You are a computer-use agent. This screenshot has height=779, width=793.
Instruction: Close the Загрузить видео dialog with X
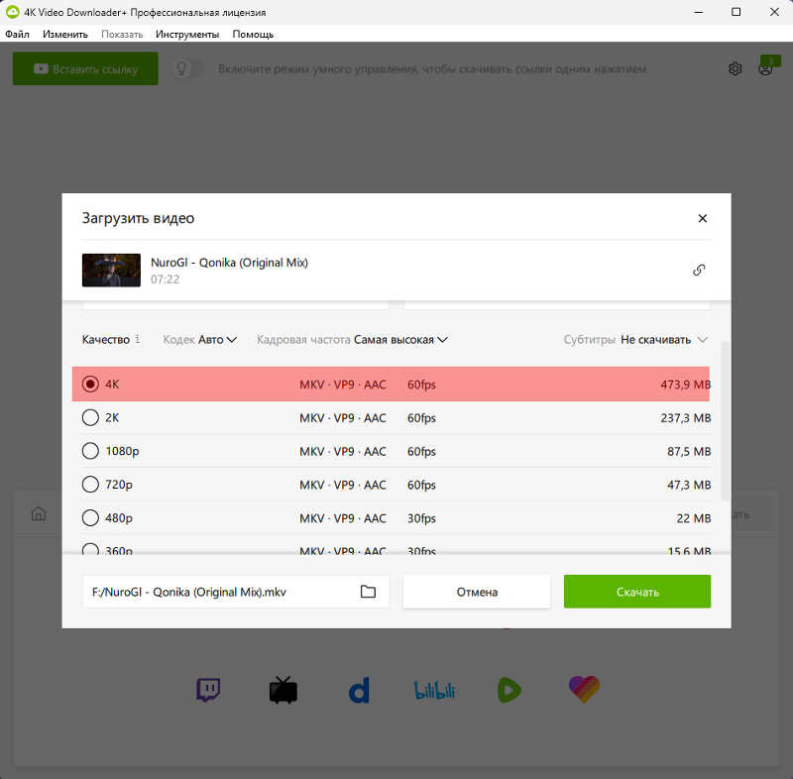click(703, 218)
